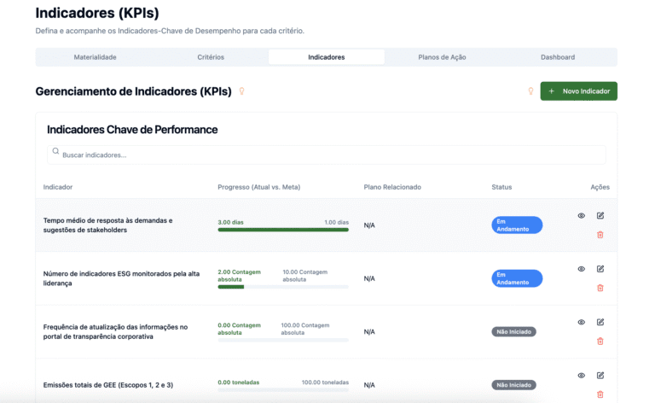View details of Tempo médio de resposta indicator
Screen dimensions: 655x403
click(582, 216)
